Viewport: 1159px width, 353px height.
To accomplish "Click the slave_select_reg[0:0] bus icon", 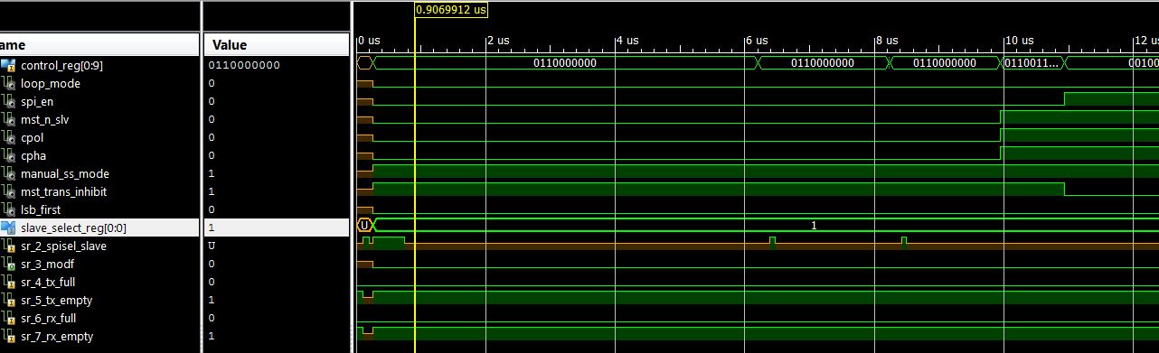I will click(8, 228).
